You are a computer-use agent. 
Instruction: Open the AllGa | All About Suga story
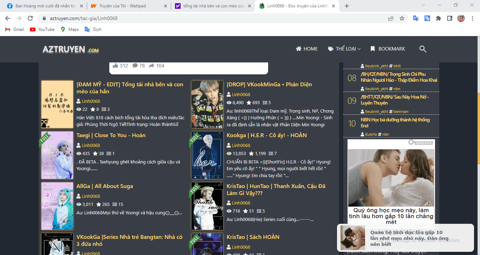click(105, 186)
